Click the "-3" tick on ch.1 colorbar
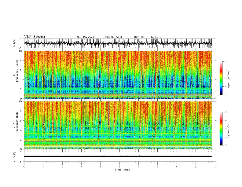 pos(225,61)
